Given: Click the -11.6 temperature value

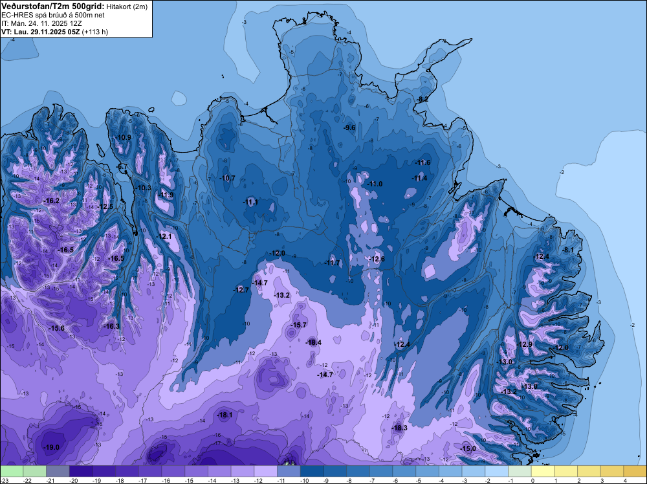Looking at the screenshot, I should coord(422,163).
